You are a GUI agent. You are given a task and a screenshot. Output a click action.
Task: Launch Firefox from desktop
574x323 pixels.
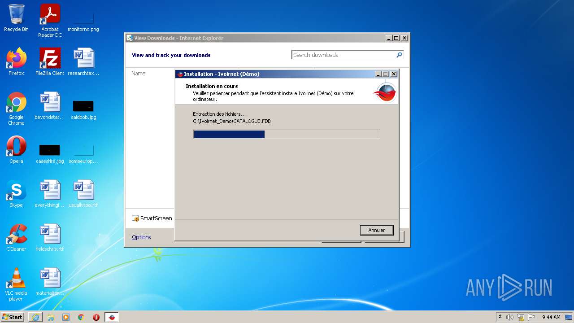[16, 62]
